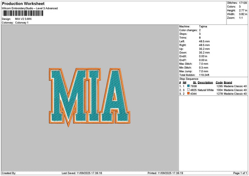Click the Colors value 3

tap(240, 7)
